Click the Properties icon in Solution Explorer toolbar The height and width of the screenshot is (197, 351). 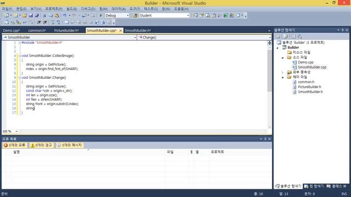click(278, 37)
